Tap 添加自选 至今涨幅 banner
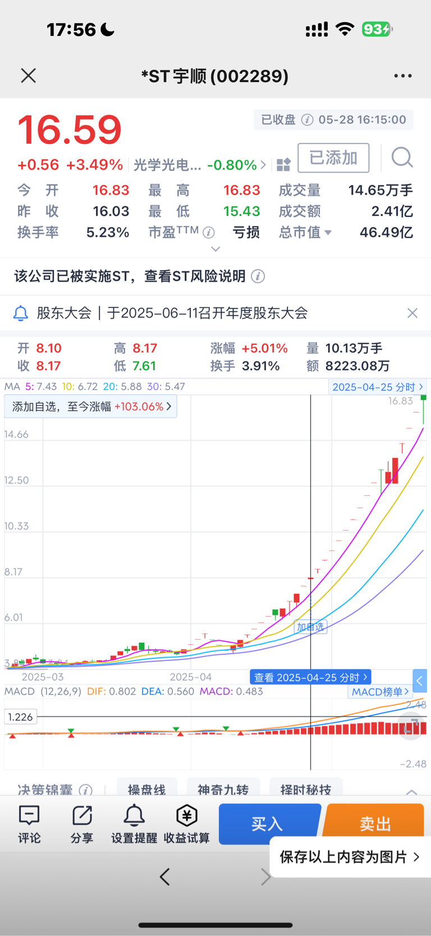Image resolution: width=431 pixels, height=936 pixels. pos(91,406)
